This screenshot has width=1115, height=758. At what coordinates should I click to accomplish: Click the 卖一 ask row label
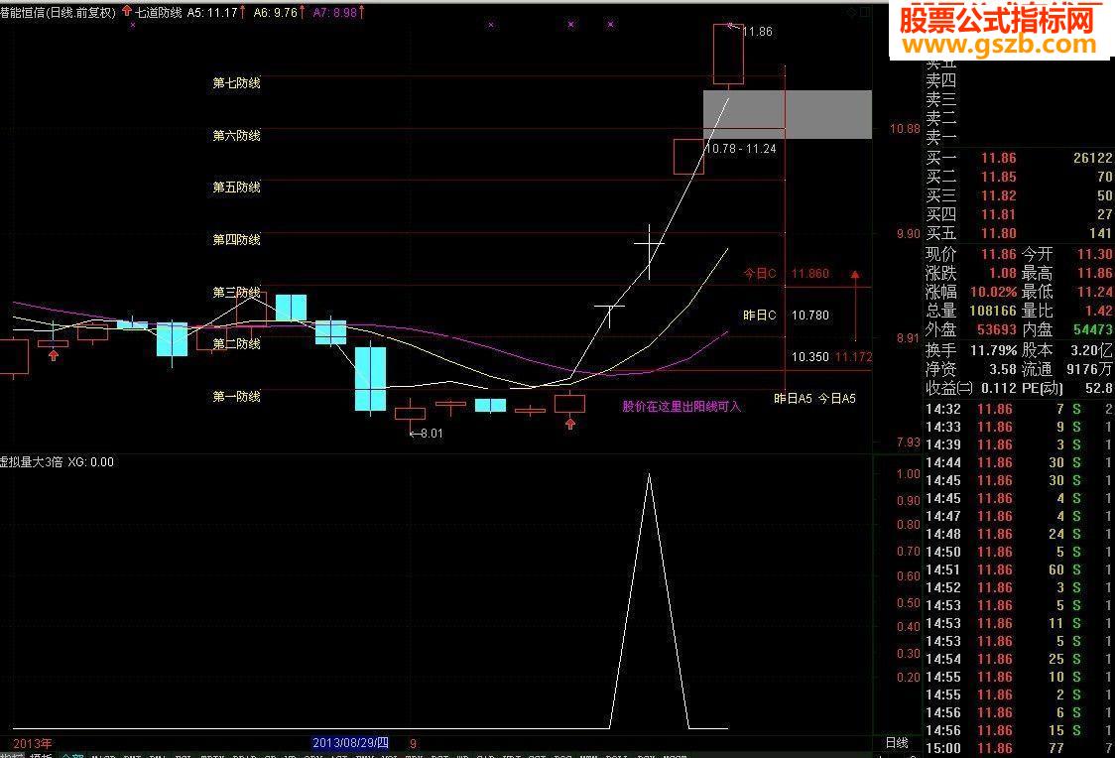point(940,137)
